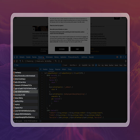140x140 pixels.
Task: Select the All request type filter
Action: click(x=80, y=65)
